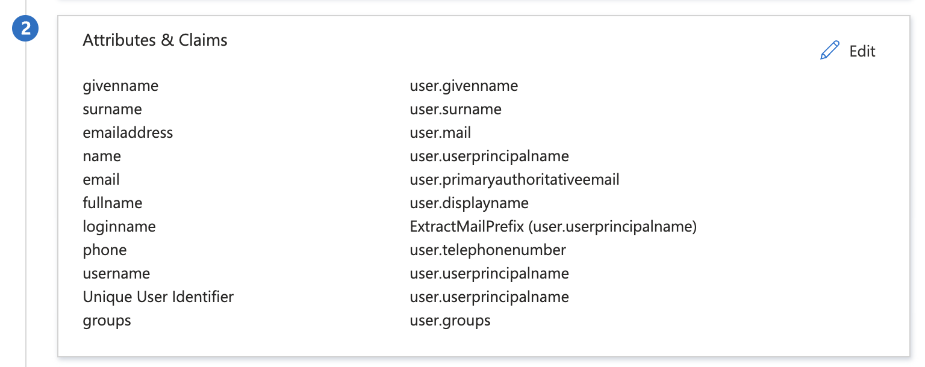Click the surname claim label
The width and height of the screenshot is (925, 367).
click(x=112, y=109)
